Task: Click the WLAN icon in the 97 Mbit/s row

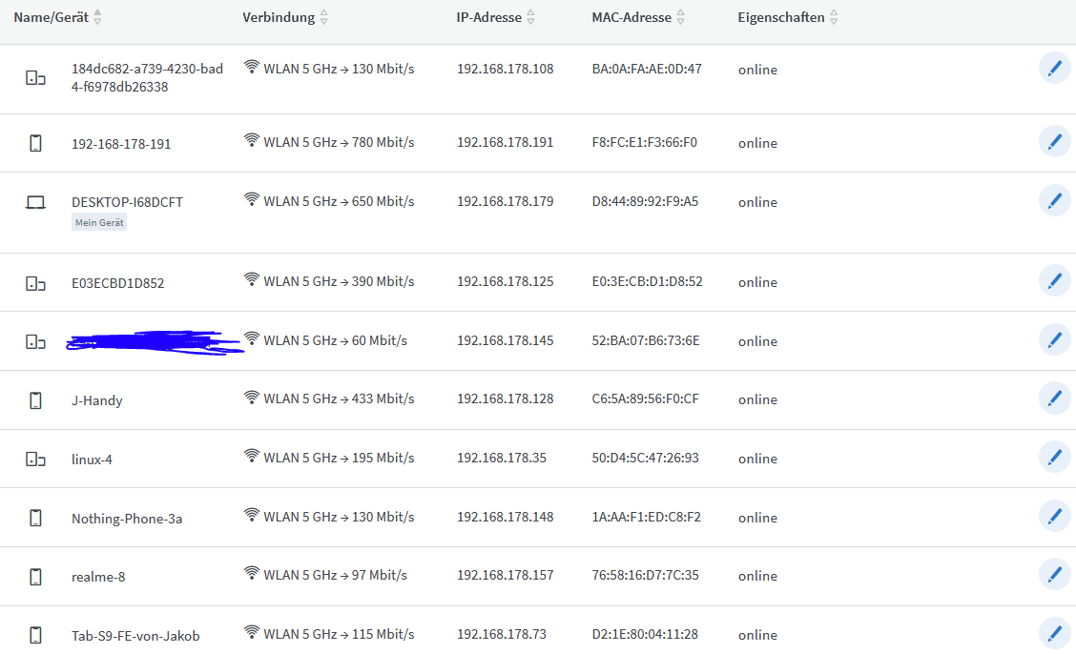Action: click(x=252, y=573)
